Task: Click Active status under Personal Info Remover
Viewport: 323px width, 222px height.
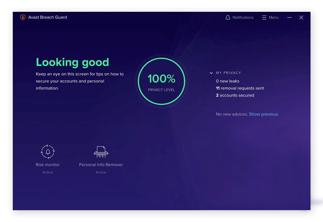Action: coord(101,172)
